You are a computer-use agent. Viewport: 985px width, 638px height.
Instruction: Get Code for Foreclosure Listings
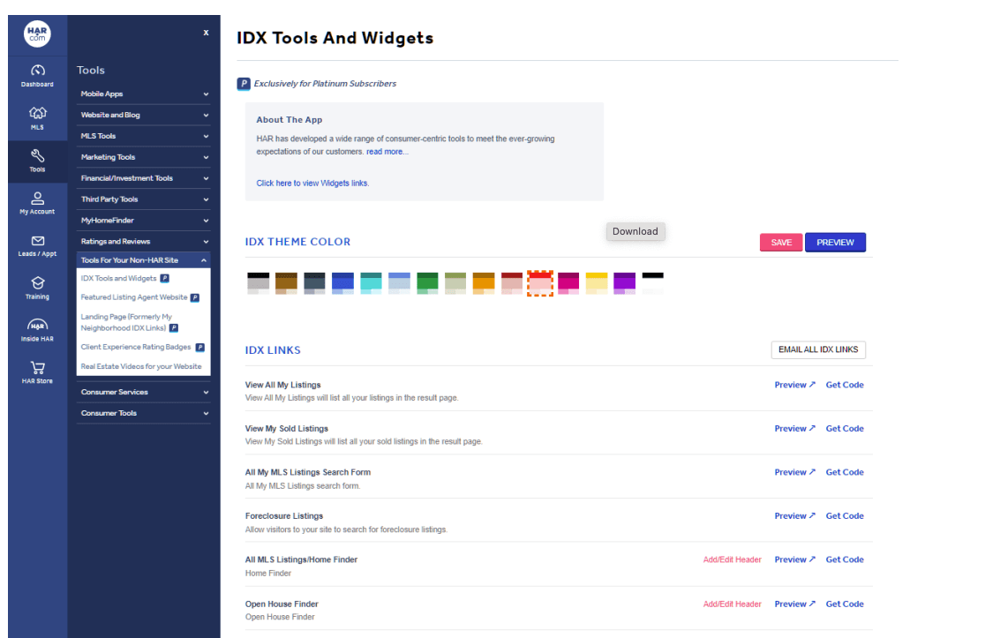[845, 516]
